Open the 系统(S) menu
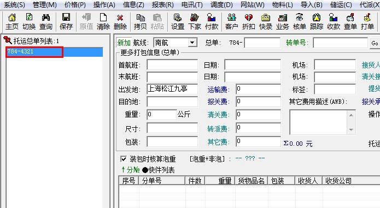The width and height of the screenshot is (380, 208). tap(15, 4)
